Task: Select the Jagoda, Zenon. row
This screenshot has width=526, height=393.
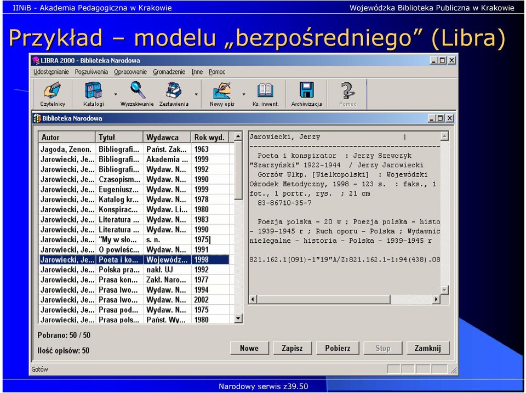Action: pyautogui.click(x=134, y=149)
